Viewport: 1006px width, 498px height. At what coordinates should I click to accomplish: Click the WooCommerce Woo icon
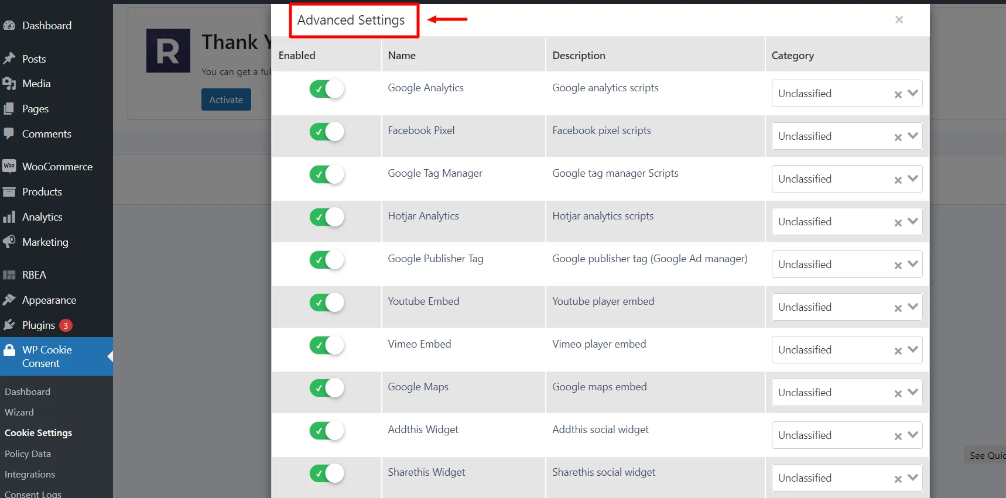tap(9, 166)
